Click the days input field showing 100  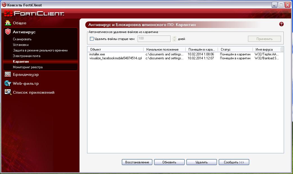point(154,39)
